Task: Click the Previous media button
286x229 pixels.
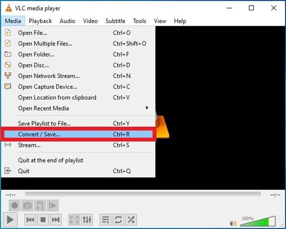Action: (31, 219)
